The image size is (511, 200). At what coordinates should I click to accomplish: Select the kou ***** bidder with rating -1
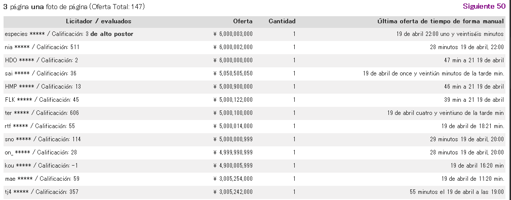42,166
